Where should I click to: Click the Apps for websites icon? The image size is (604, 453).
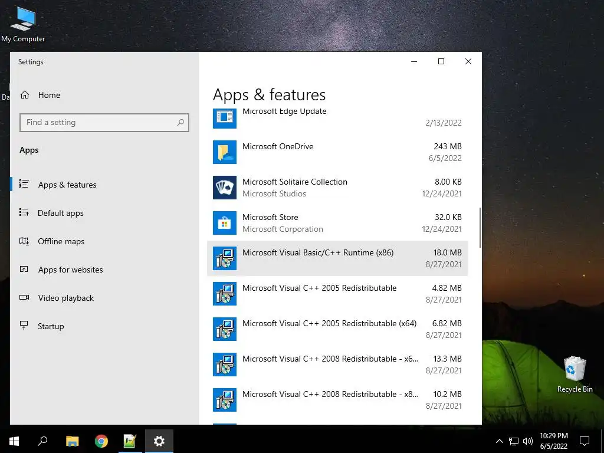24,269
